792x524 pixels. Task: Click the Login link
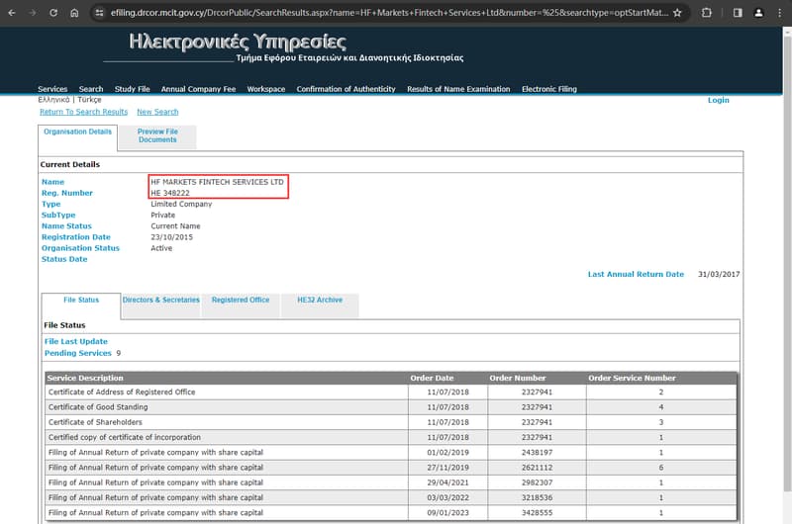tap(718, 100)
